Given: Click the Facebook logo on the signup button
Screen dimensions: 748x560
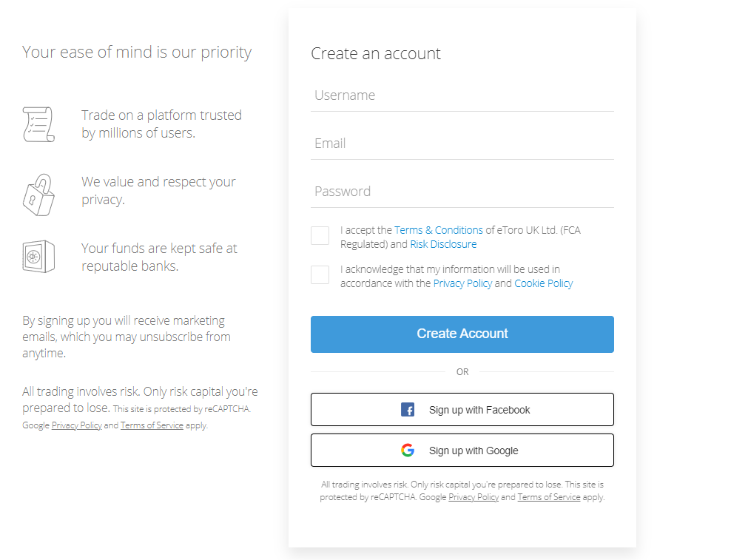Looking at the screenshot, I should tap(408, 409).
